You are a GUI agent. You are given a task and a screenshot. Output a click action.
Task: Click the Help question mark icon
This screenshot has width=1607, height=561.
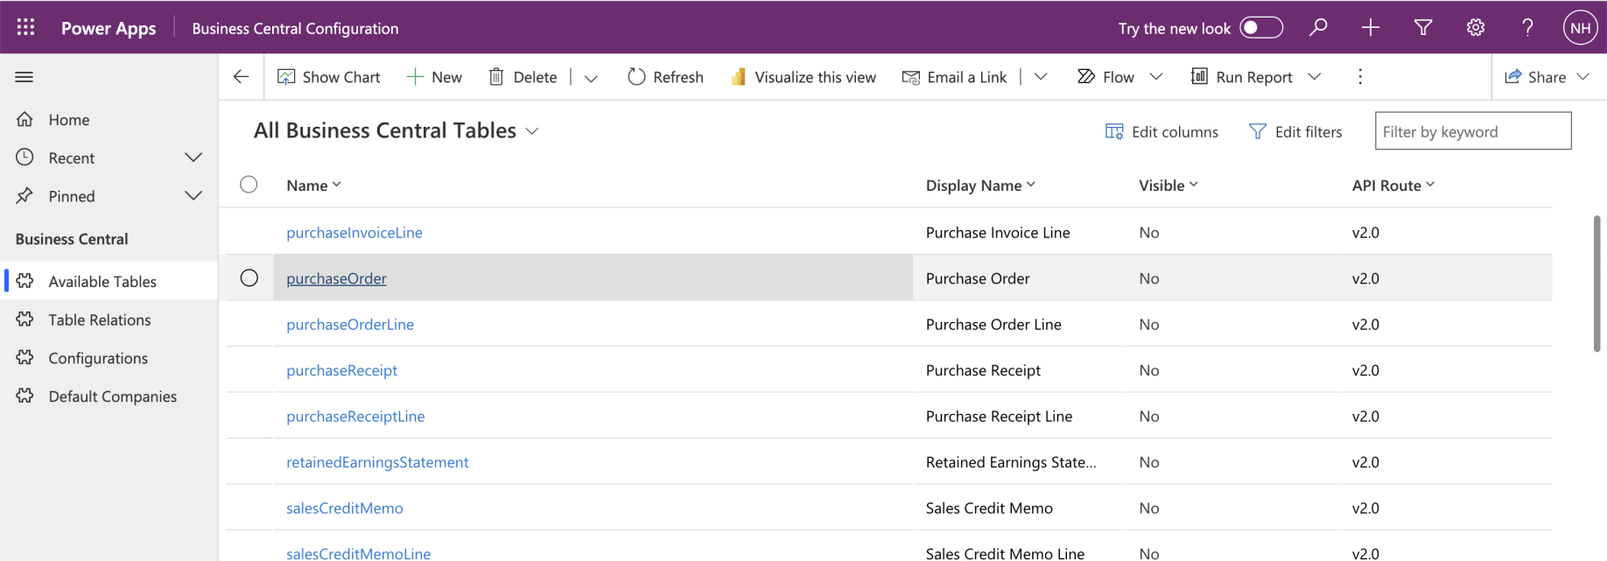coord(1527,27)
